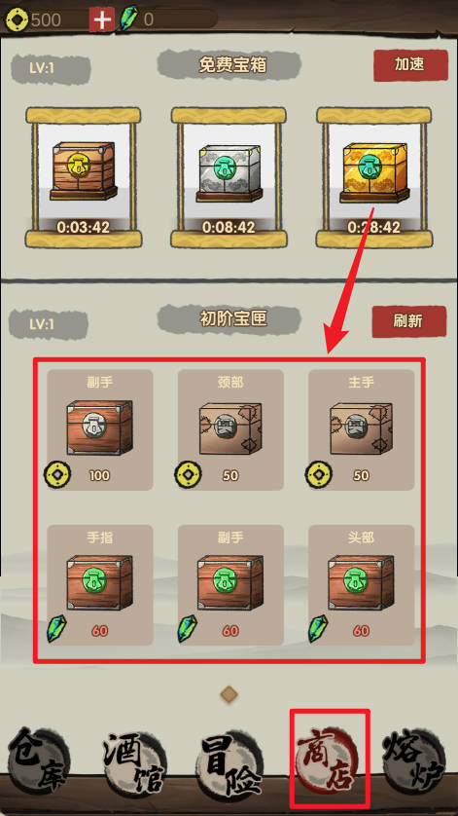This screenshot has height=816, width=458.
Task: Buy the 颈部 chest for 50 coins
Action: click(230, 429)
